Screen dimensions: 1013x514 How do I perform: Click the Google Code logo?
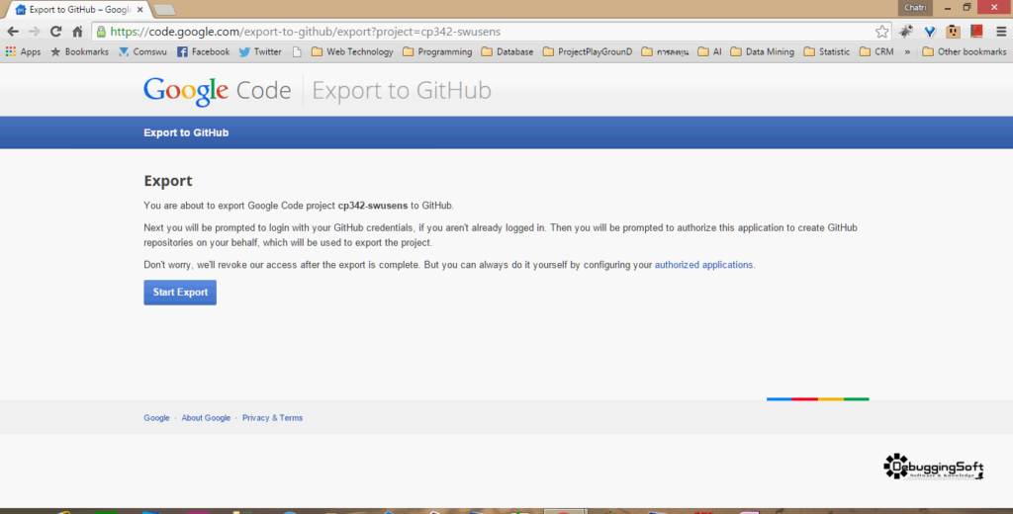217,90
